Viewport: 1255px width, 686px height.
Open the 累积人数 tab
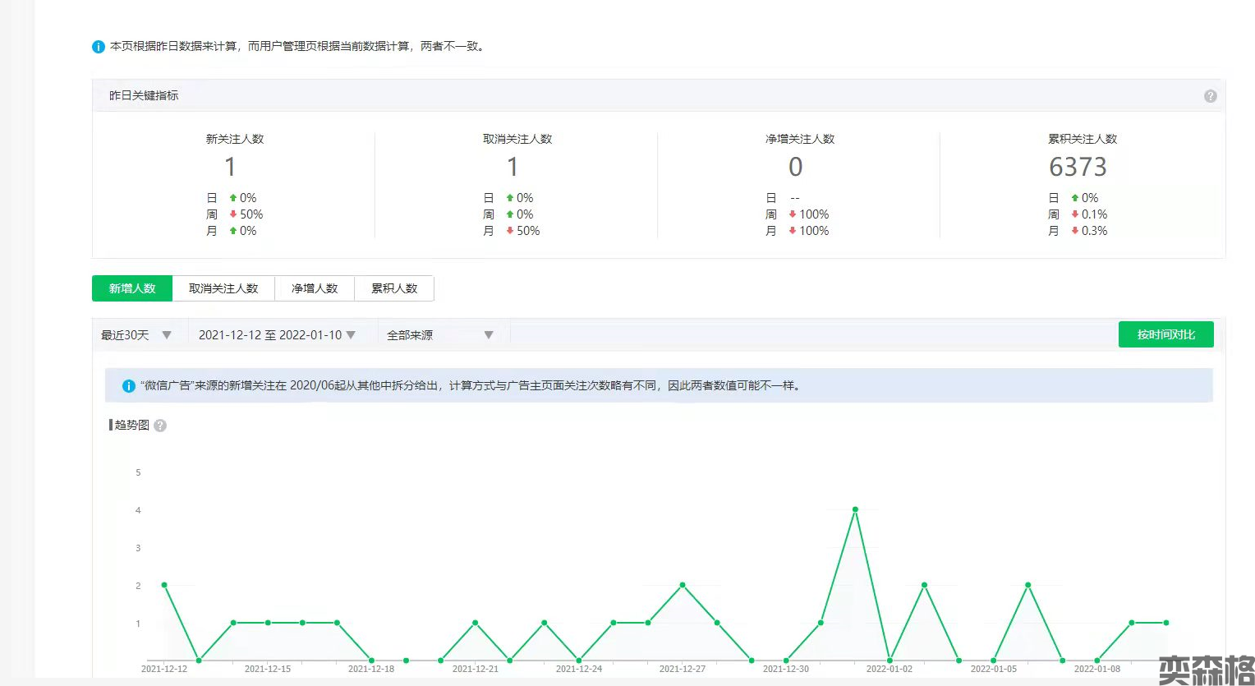(394, 288)
